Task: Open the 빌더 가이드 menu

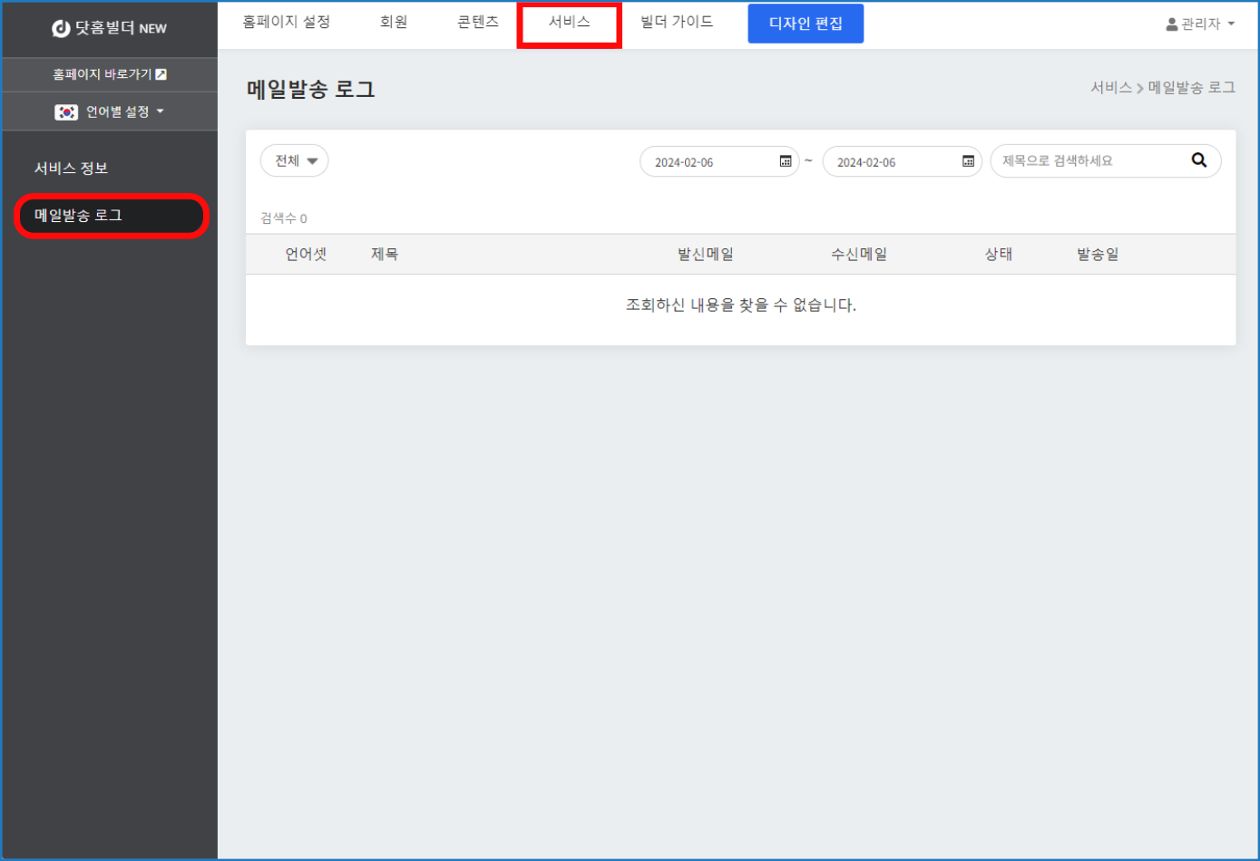Action: [x=677, y=22]
